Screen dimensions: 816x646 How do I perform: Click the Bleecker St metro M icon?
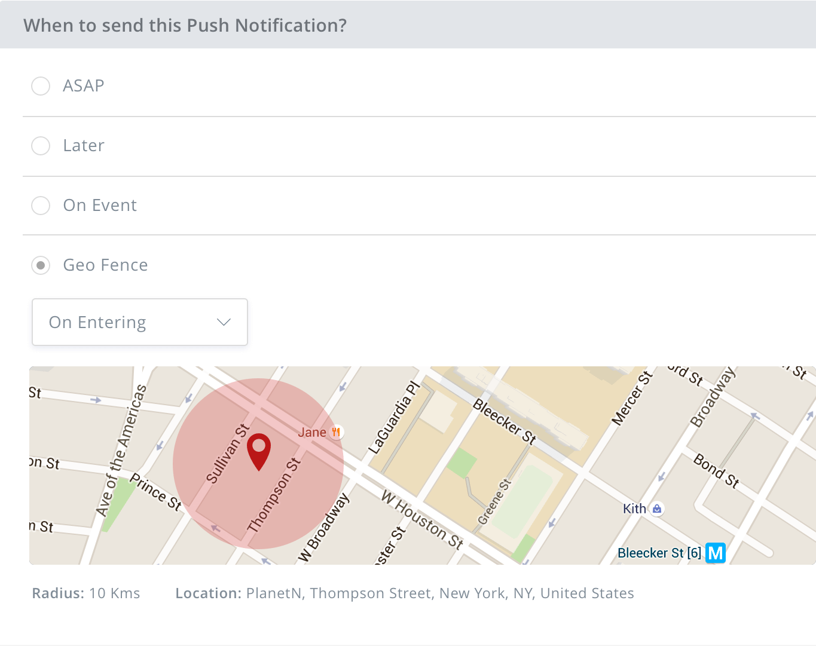point(716,553)
